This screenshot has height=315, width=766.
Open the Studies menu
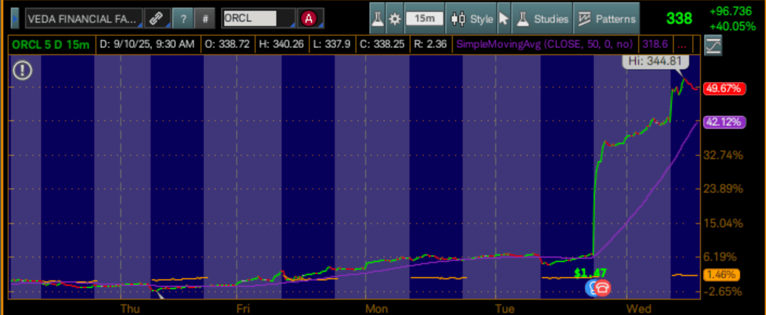tap(543, 19)
